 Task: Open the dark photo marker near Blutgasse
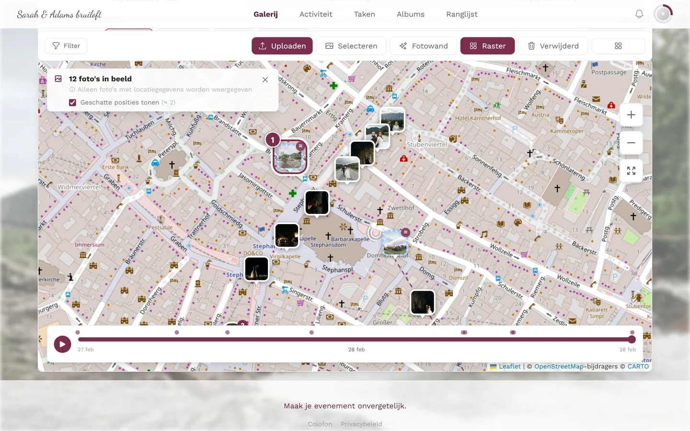(x=423, y=302)
